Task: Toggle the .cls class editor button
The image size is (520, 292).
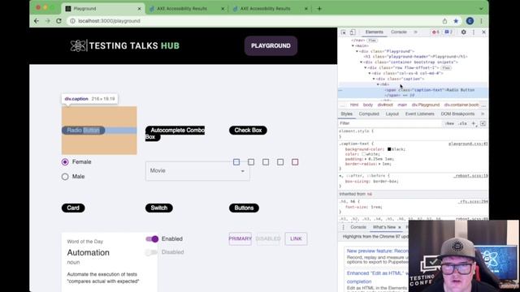Action: (x=462, y=123)
